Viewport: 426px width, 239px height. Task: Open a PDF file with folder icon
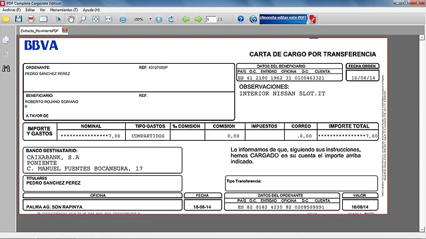[6, 19]
